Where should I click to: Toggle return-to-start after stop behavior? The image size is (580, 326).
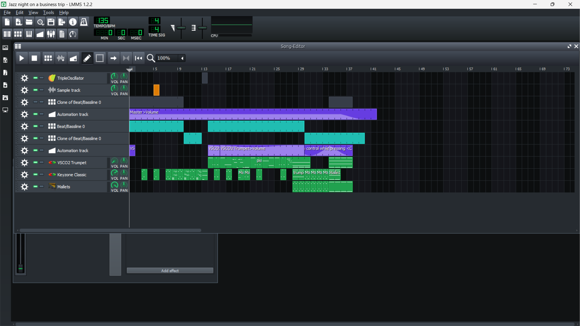click(x=139, y=58)
